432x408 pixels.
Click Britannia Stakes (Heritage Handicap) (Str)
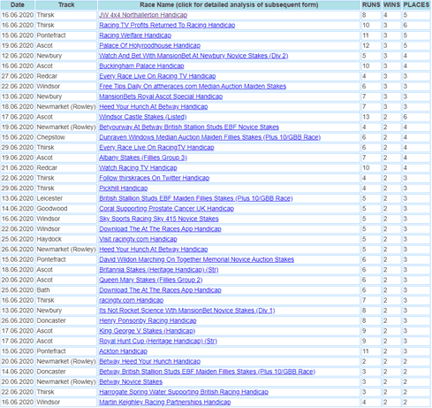[x=159, y=270]
